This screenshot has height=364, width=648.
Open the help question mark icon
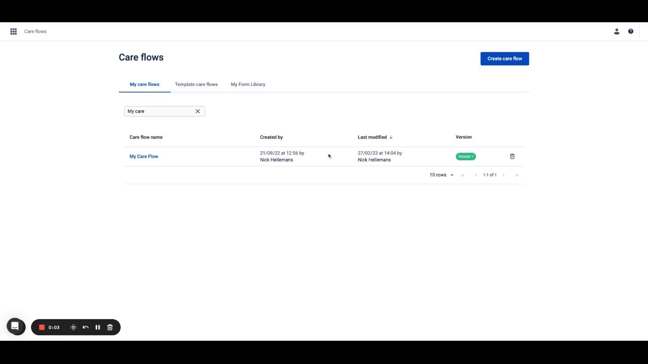click(x=631, y=31)
